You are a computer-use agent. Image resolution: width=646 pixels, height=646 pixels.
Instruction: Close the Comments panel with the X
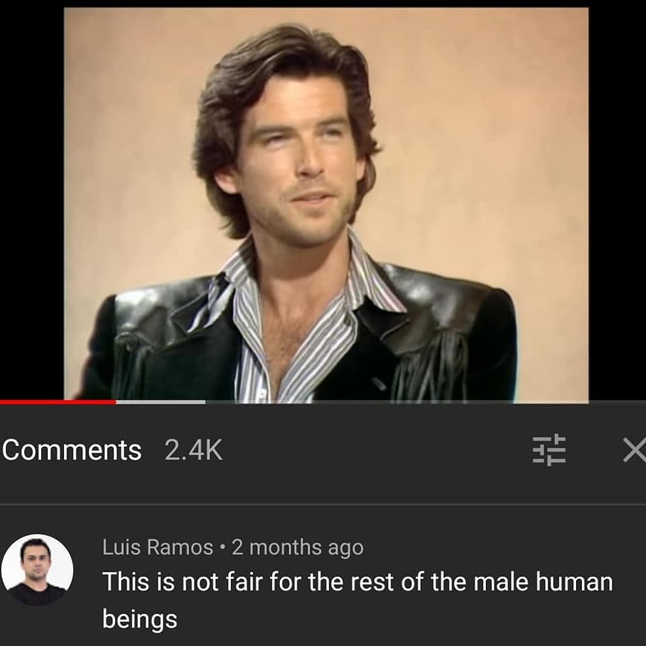click(635, 450)
